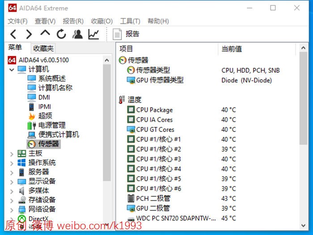The image size is (313, 235).
Task: Expand the 主板 tree node
Action: click(12, 154)
